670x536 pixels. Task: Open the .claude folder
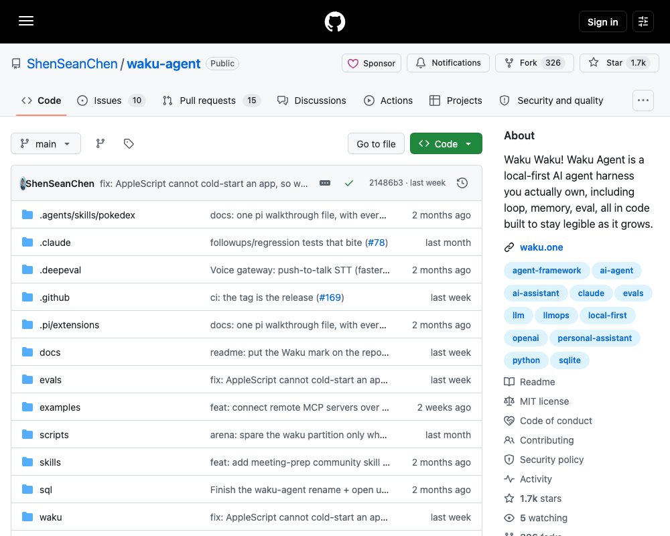pos(55,243)
